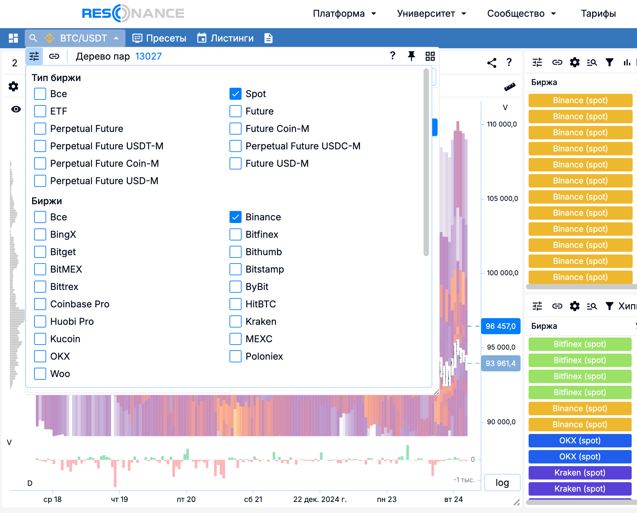The width and height of the screenshot is (637, 513).
Task: Click the first Bitfinex (spot) row
Action: [x=580, y=344]
